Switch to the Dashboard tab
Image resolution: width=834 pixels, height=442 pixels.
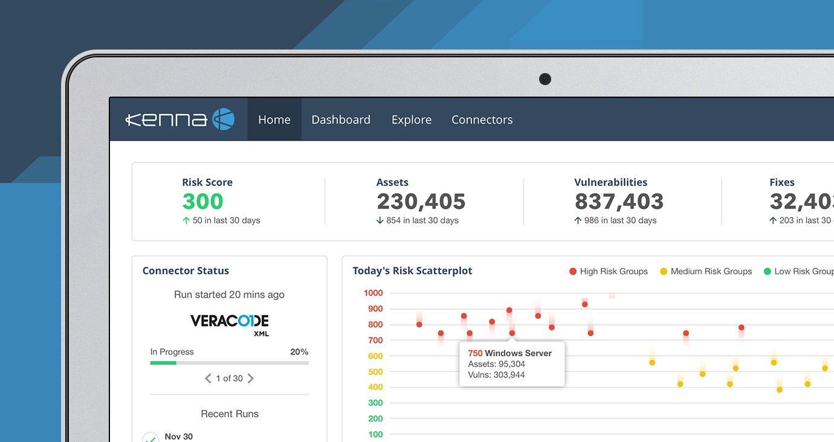[341, 120]
